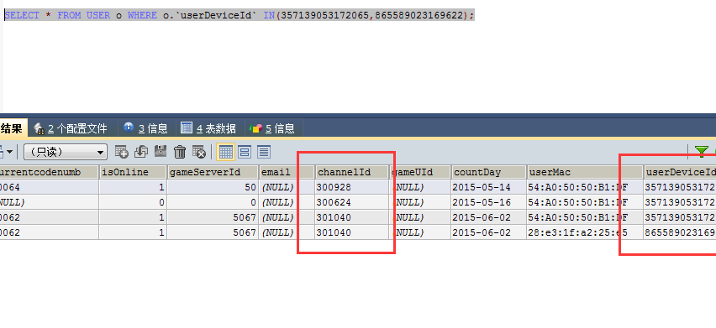This screenshot has width=716, height=328.
Task: Select channelId cell 300624
Action: click(x=351, y=202)
